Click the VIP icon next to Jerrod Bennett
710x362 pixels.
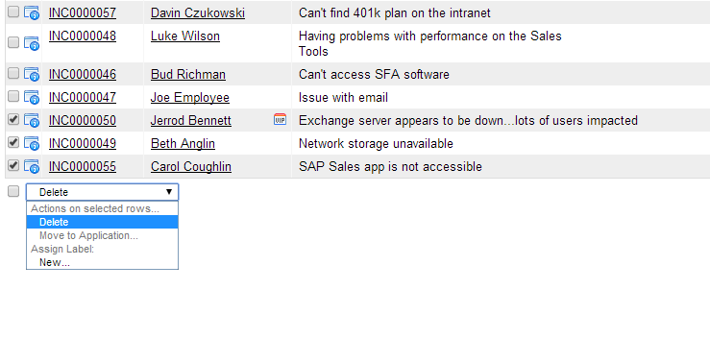tap(280, 119)
